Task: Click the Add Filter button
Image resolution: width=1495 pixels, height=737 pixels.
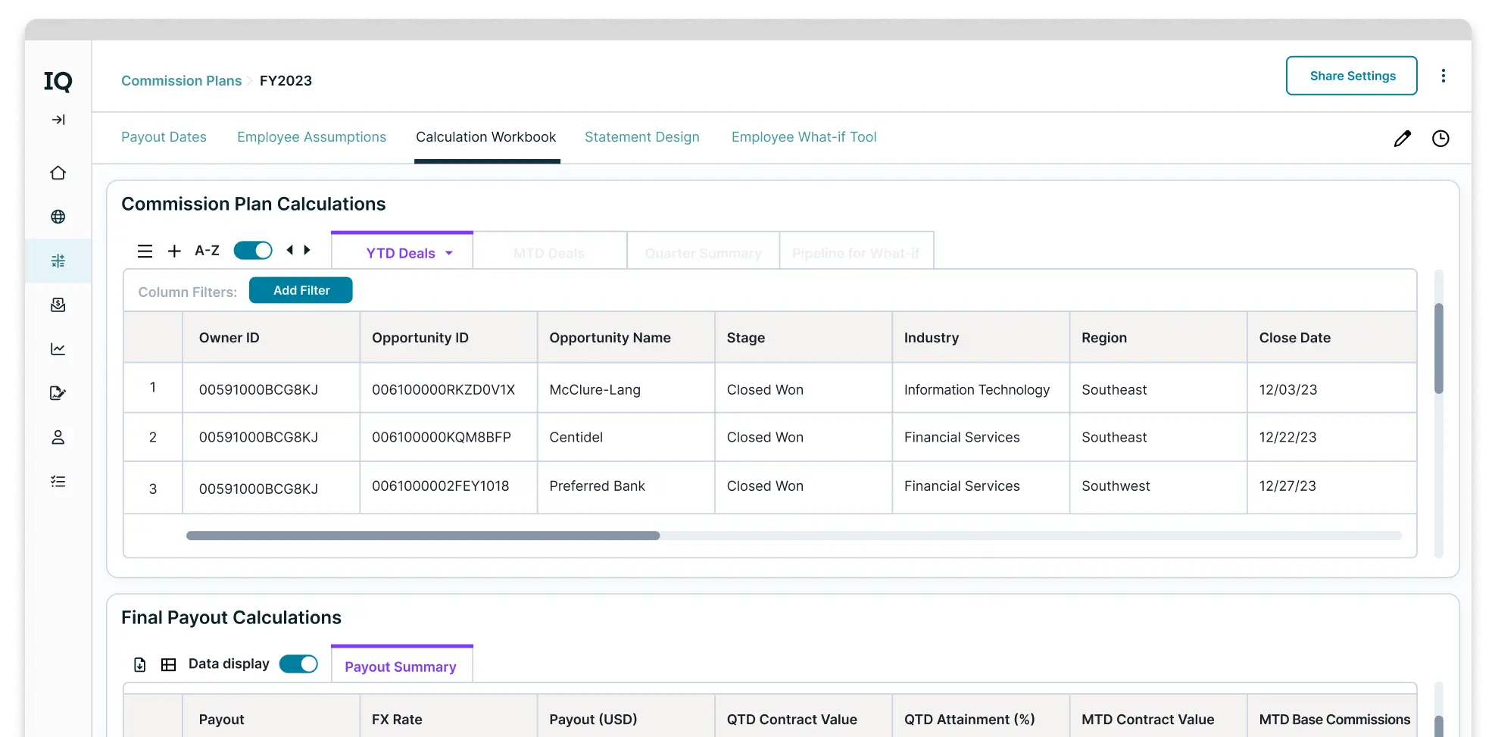Action: [301, 290]
